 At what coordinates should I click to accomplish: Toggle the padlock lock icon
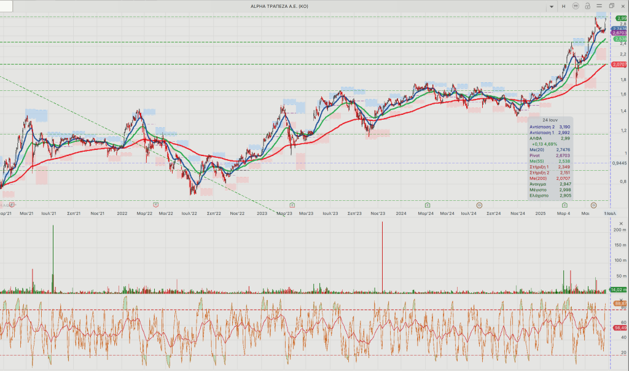tap(588, 6)
